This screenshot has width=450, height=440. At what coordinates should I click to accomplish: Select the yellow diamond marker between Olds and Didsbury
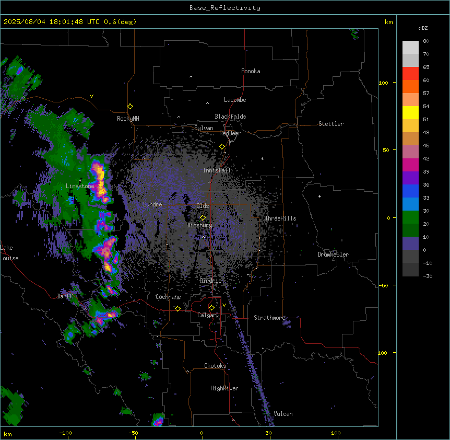203,218
